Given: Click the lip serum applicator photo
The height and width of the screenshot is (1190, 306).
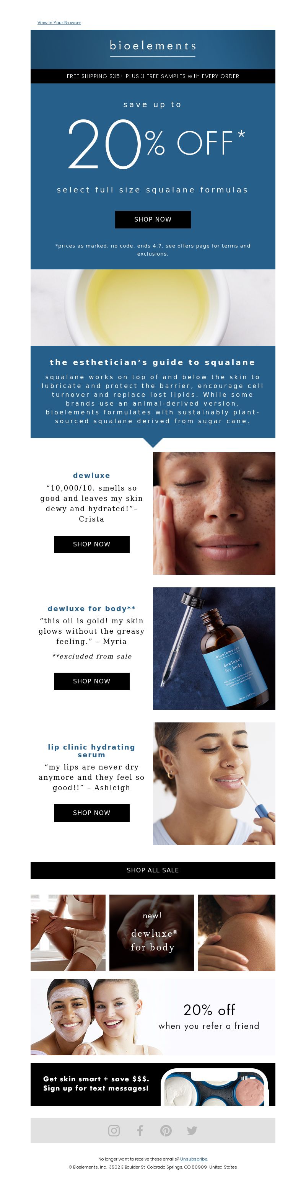Looking at the screenshot, I should [x=214, y=784].
